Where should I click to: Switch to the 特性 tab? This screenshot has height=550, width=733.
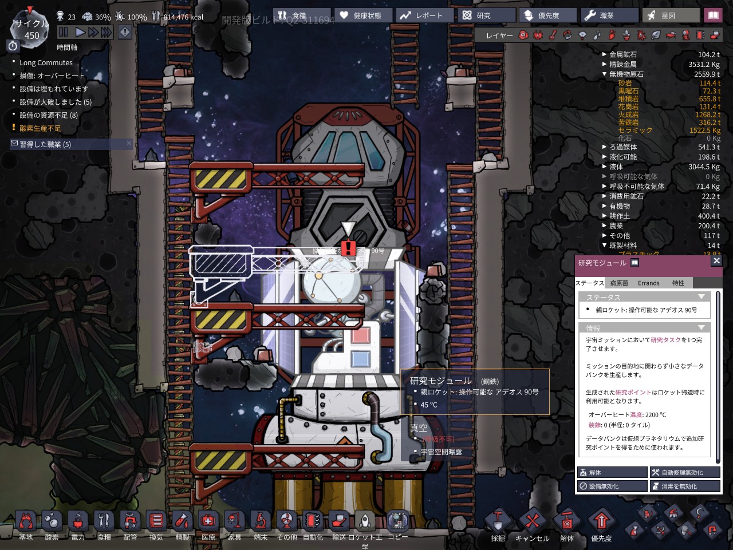(678, 283)
